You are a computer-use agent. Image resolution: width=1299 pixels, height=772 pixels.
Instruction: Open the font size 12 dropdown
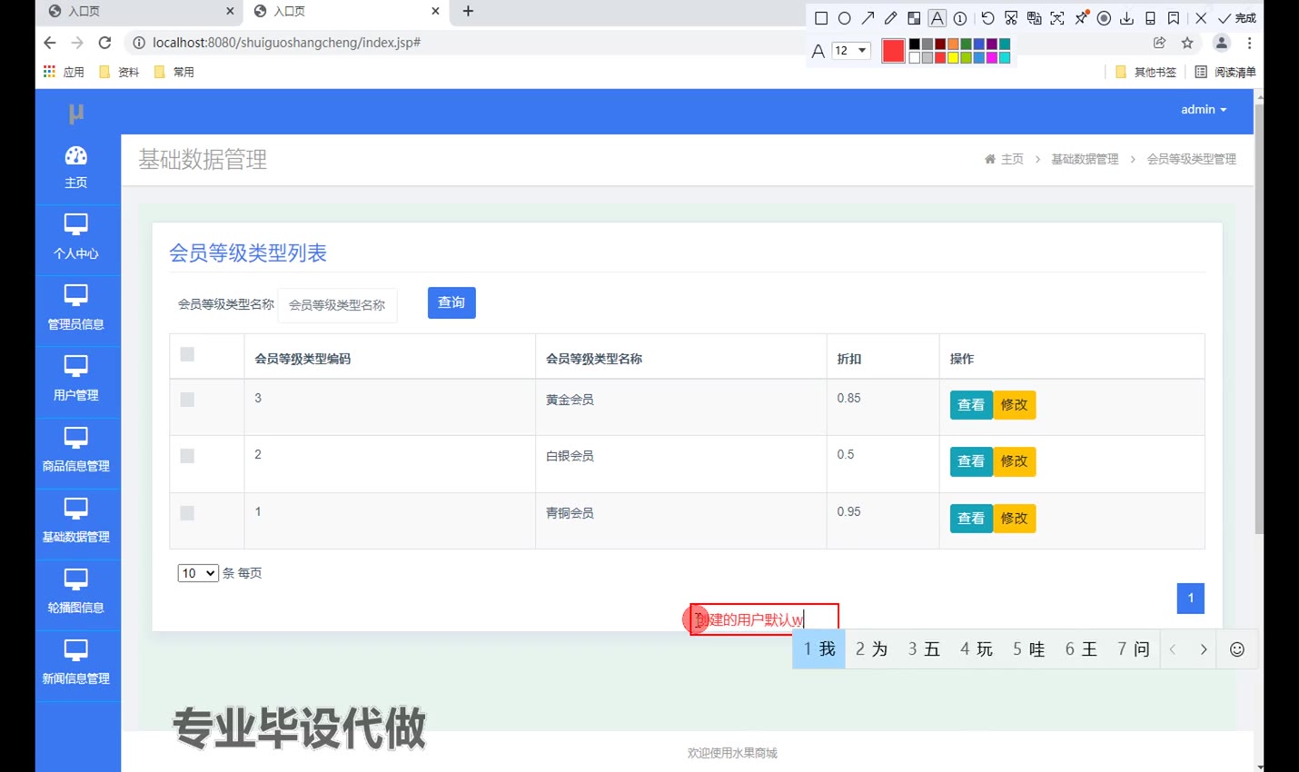pyautogui.click(x=851, y=51)
